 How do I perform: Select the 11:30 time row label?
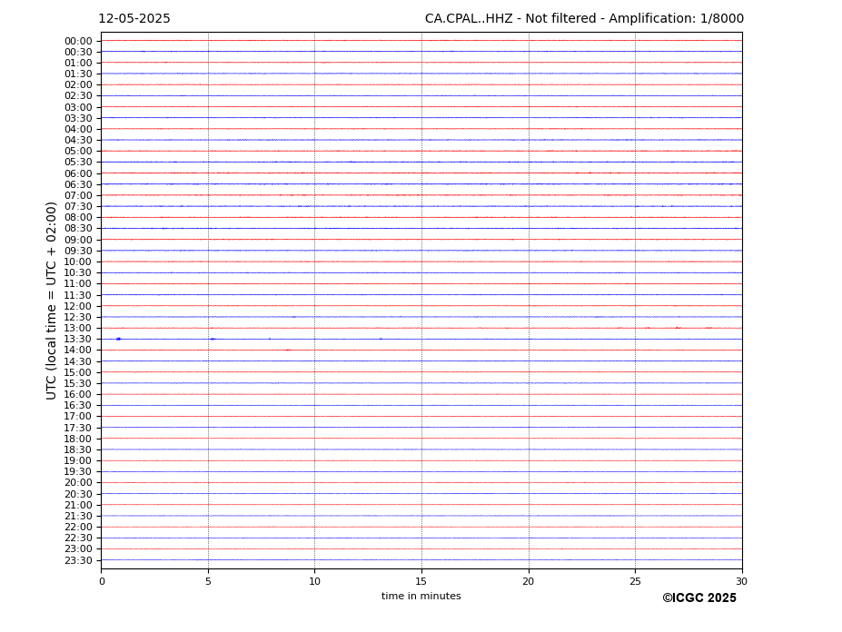coord(78,295)
